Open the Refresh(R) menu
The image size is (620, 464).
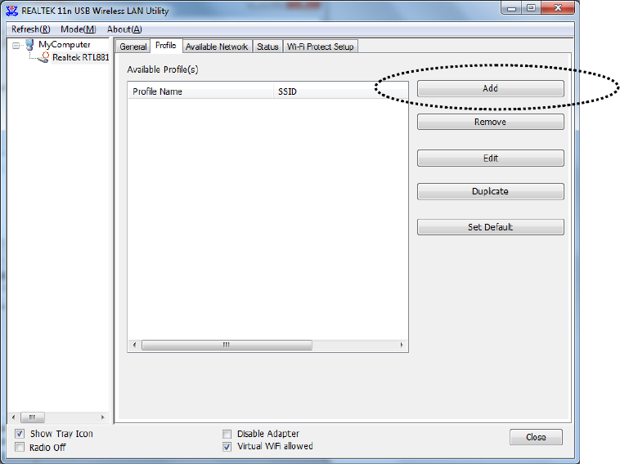[x=31, y=29]
